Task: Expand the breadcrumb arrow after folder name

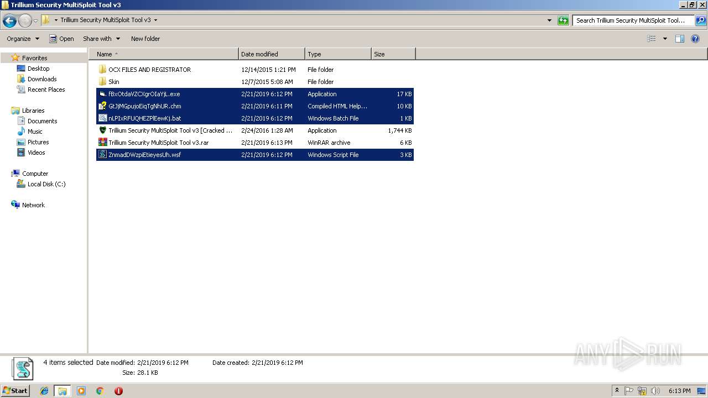Action: [155, 20]
